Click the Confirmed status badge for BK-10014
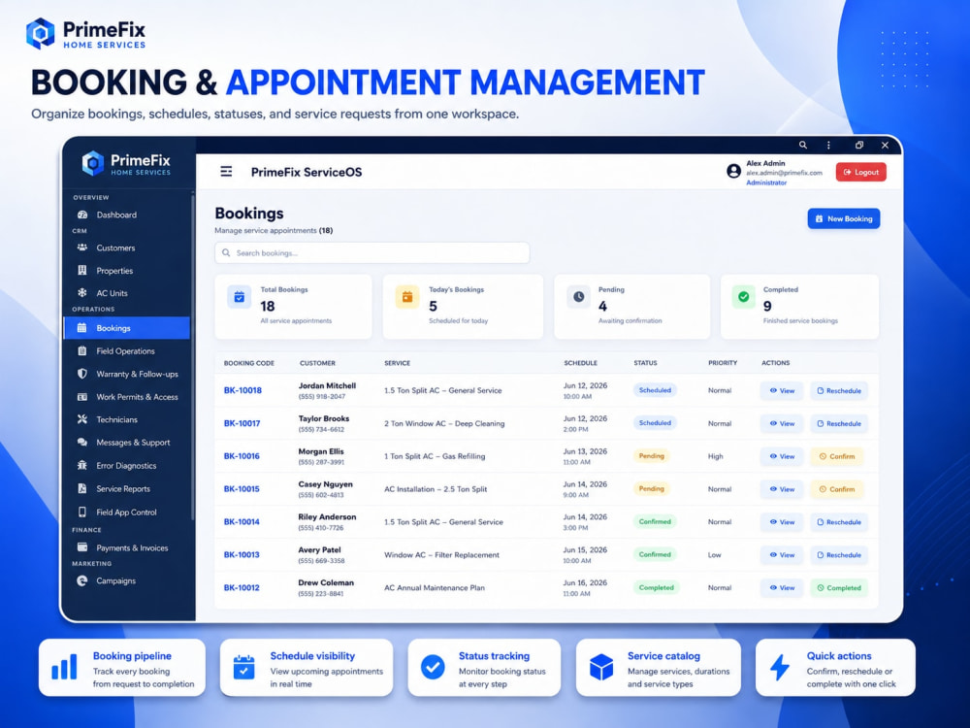This screenshot has width=970, height=728. point(655,521)
